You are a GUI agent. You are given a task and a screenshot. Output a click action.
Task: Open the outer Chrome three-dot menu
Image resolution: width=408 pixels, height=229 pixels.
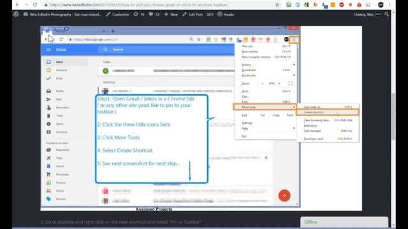click(390, 4)
